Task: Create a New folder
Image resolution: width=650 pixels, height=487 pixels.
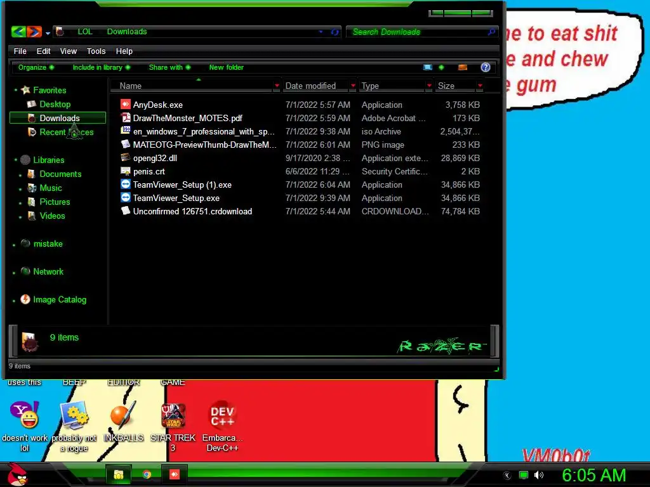Action: tap(227, 67)
